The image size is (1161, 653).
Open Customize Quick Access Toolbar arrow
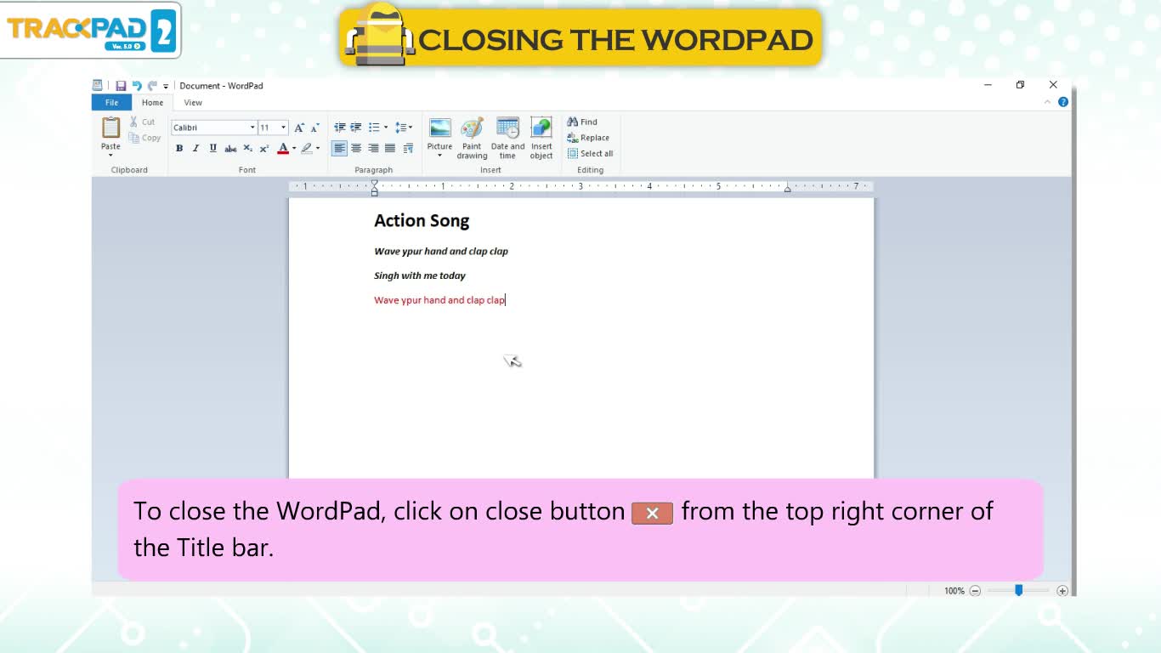pos(166,86)
